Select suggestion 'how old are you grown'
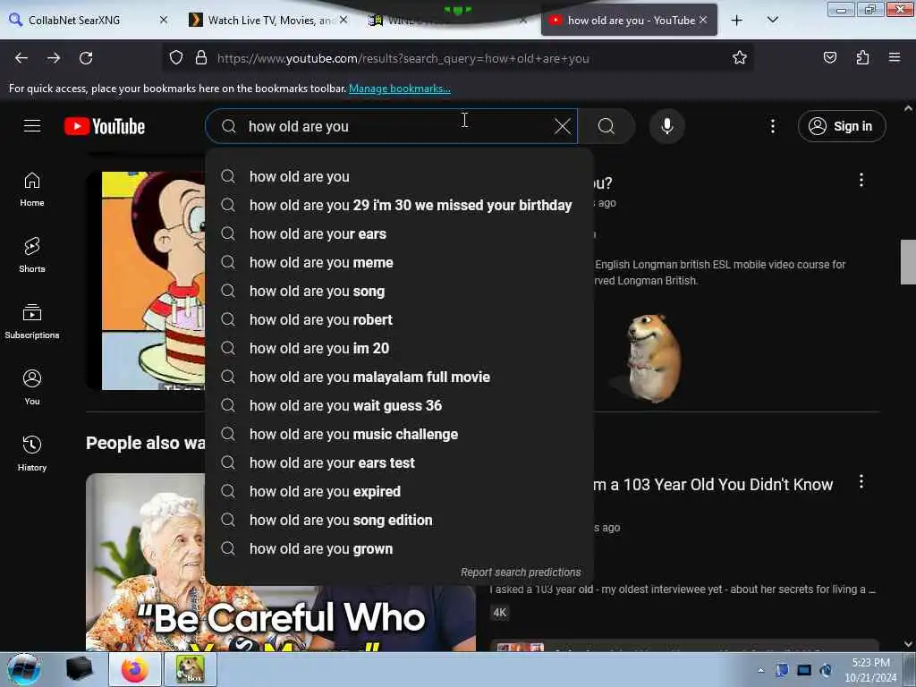Viewport: 916px width, 687px height. click(400, 548)
